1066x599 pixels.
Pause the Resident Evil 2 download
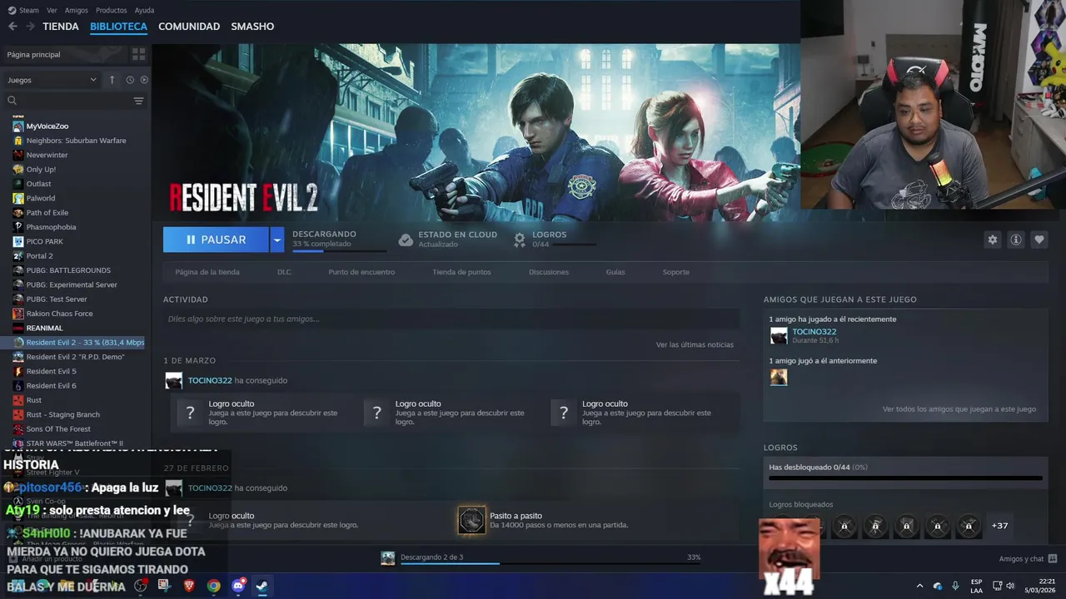pos(216,240)
